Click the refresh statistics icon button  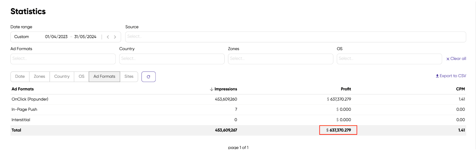click(x=148, y=77)
